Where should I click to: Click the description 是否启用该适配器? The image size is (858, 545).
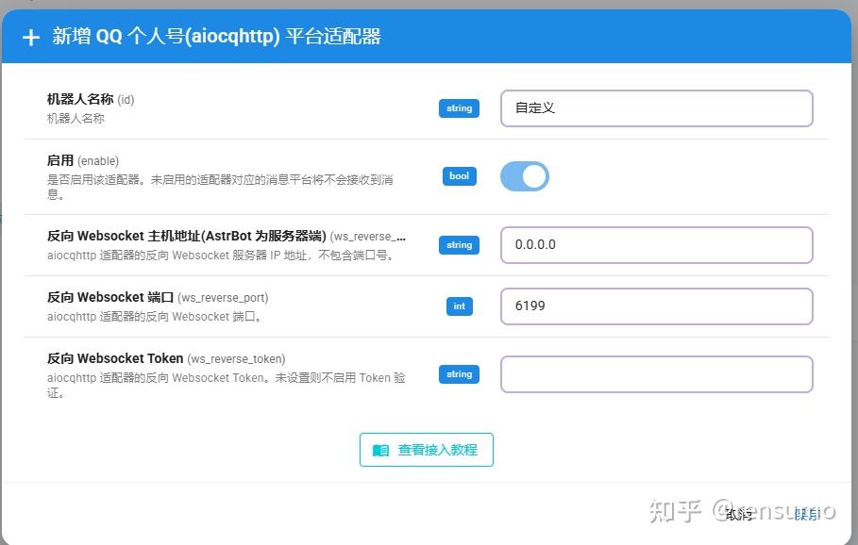tap(219, 187)
